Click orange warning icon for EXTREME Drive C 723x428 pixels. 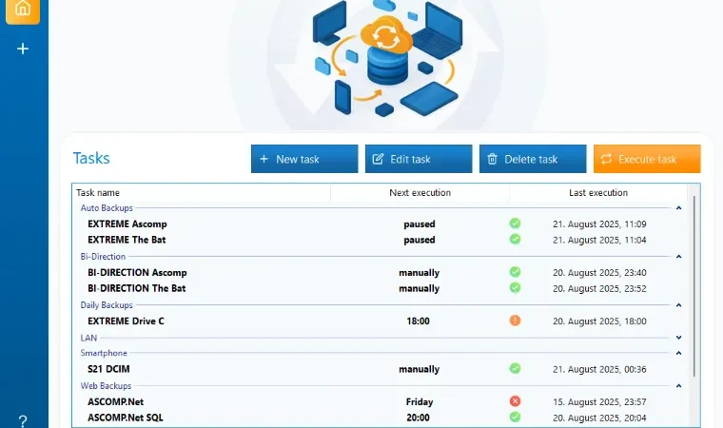[x=515, y=321]
